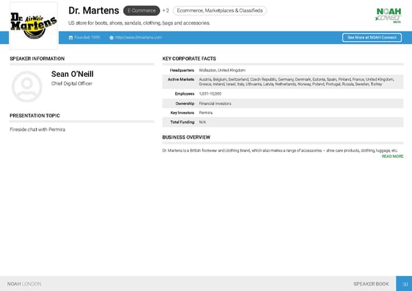Screen dimensions: 412x291
Task: Open the www.drmartens.com website link
Action: click(x=139, y=37)
